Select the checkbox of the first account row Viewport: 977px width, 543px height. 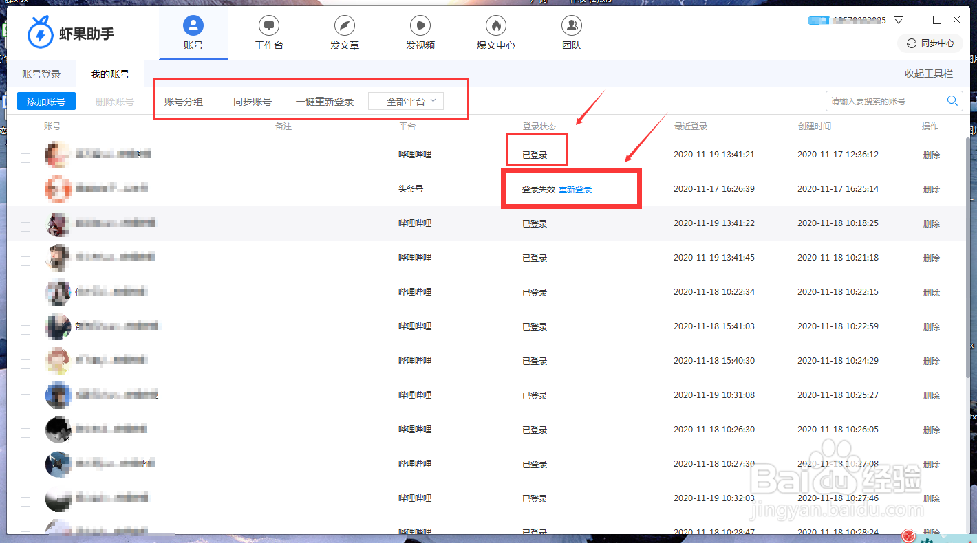tap(25, 157)
